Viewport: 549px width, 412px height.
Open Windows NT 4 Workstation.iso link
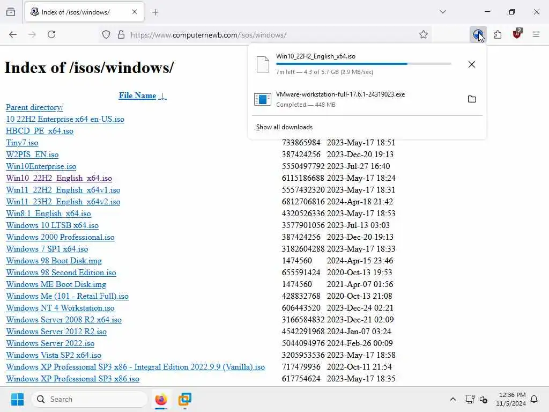click(x=60, y=308)
